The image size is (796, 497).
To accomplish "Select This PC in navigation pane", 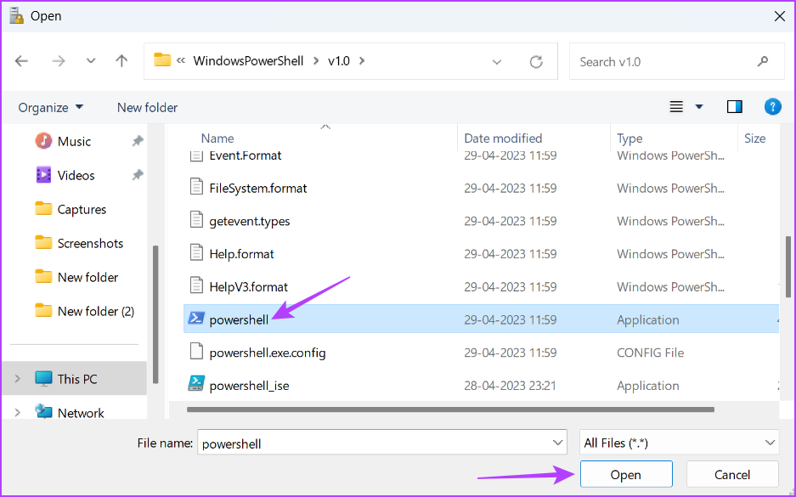I will click(77, 379).
